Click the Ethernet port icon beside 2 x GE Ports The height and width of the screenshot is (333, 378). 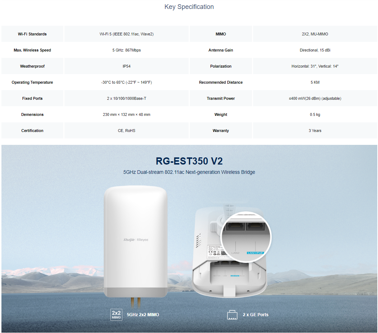coord(232,315)
